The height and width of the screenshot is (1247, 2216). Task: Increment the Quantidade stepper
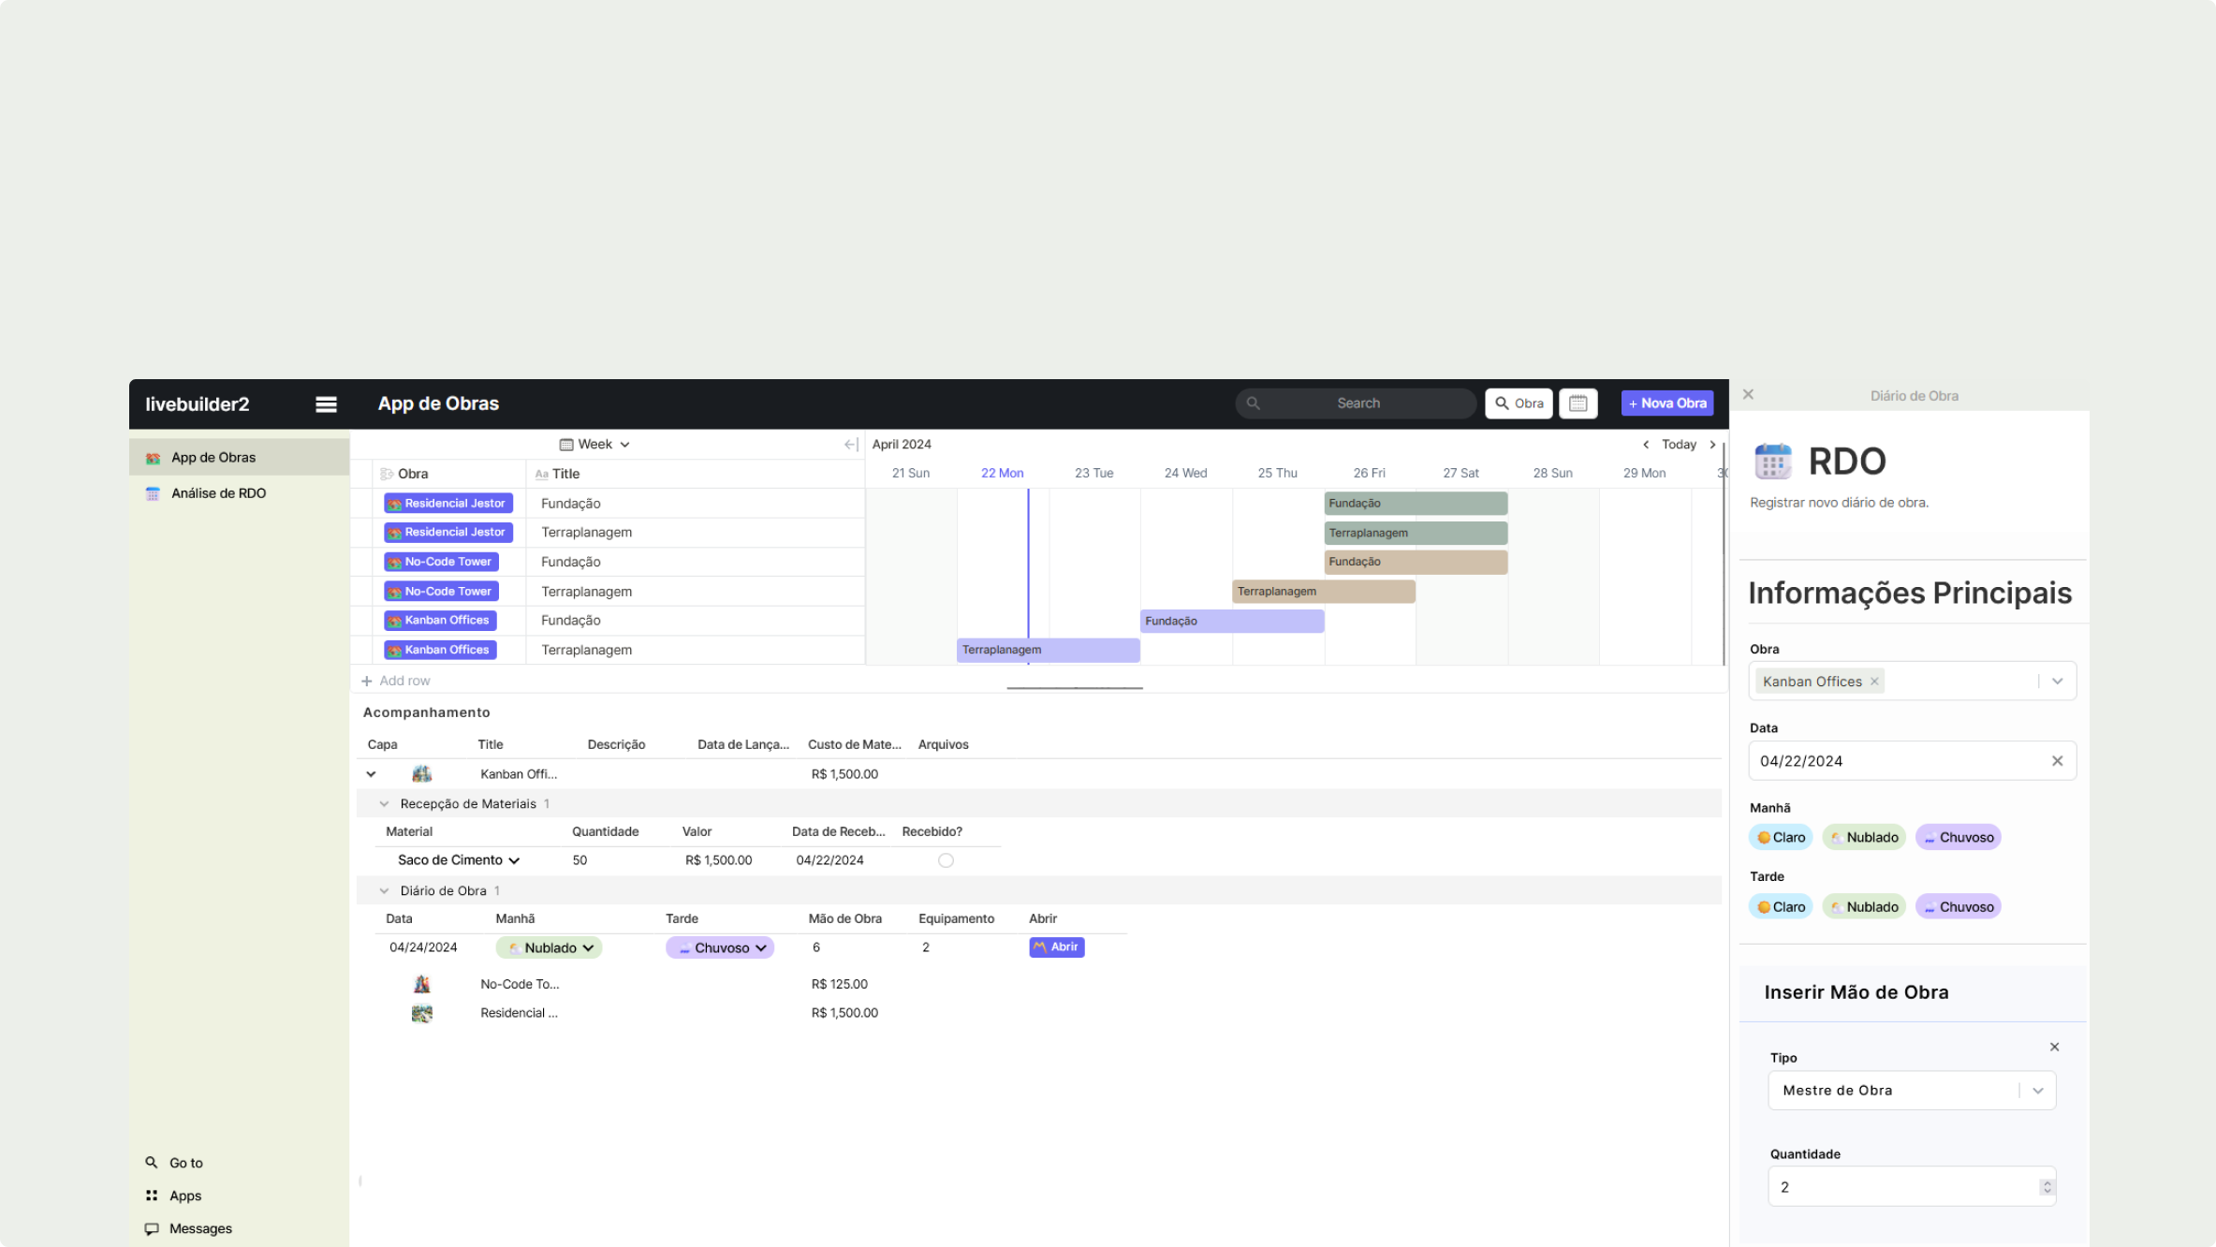[x=2047, y=1182]
